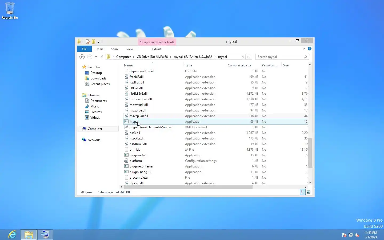This screenshot has height=240, width=384.
Task: Select the mypal.VisualElementsManifest XML icon
Action: coord(127,127)
